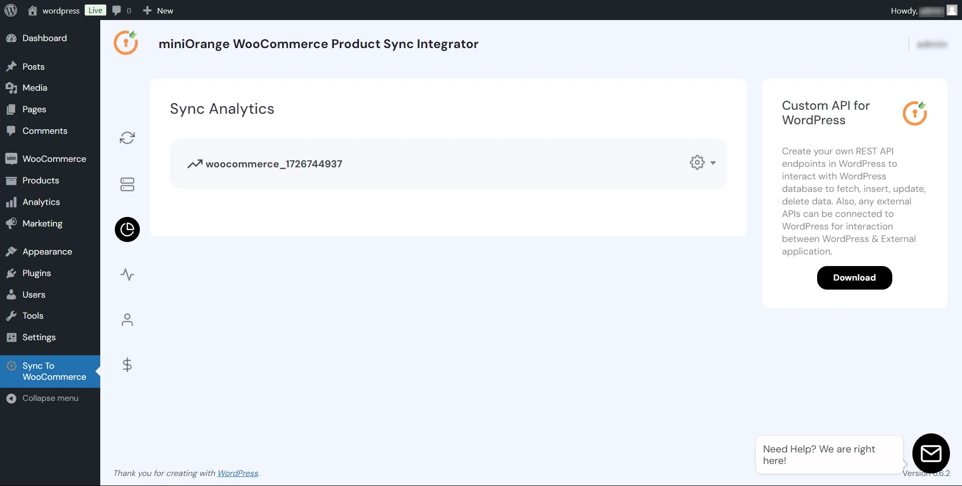Click the New content menu
Image resolution: width=962 pixels, height=486 pixels.
point(158,11)
